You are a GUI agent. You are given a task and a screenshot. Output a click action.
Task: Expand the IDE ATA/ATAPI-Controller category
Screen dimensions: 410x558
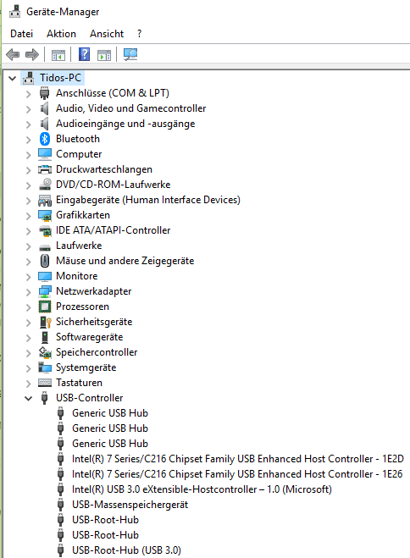coord(29,231)
